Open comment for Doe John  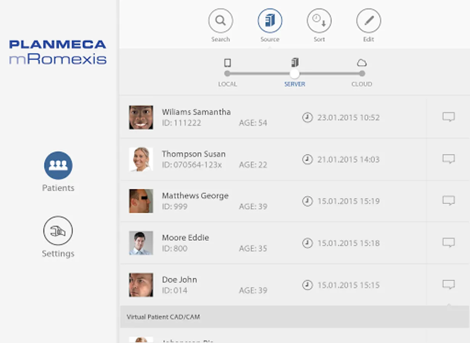[449, 285]
